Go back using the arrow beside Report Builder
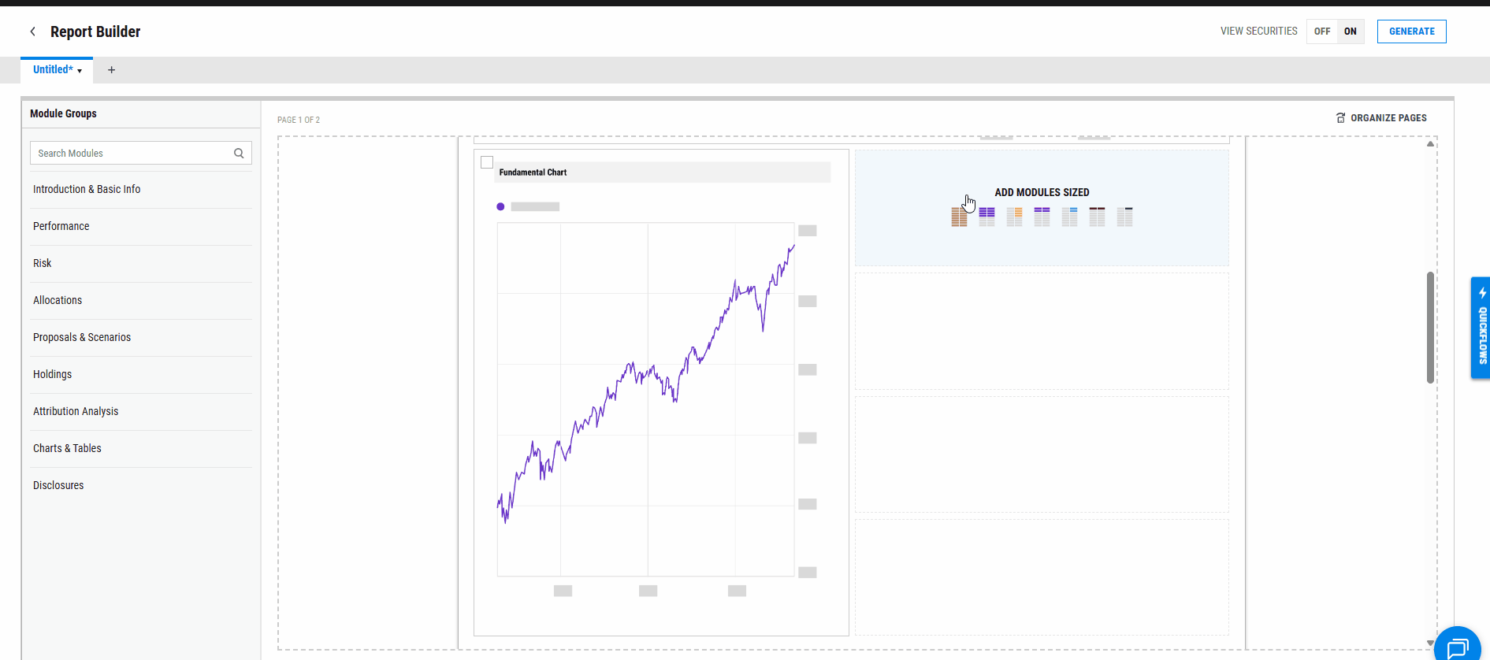Screen dimensions: 1490x660 click(x=32, y=32)
